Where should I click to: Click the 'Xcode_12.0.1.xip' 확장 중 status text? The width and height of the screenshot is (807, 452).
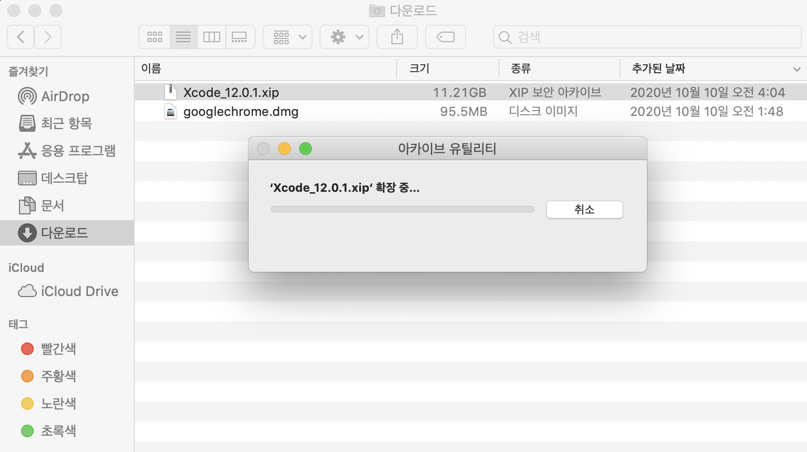[x=345, y=188]
